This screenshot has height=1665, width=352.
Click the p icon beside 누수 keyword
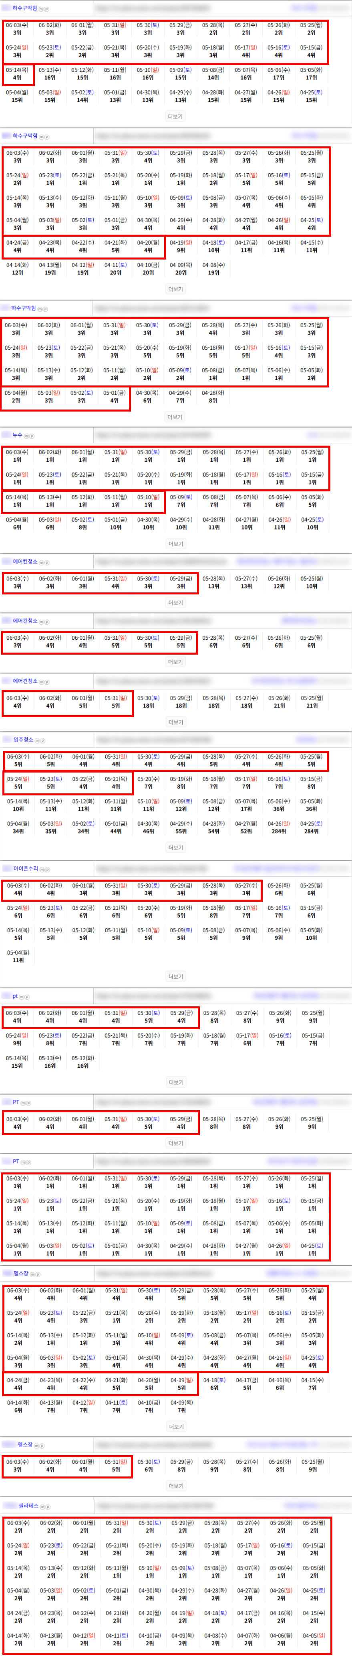click(32, 436)
